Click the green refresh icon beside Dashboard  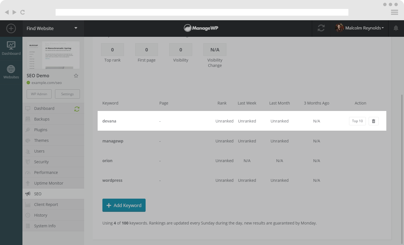click(77, 109)
